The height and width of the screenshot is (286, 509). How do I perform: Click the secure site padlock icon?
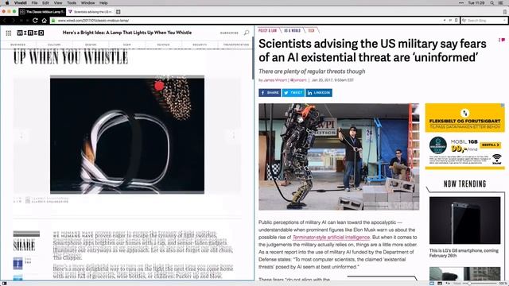53,21
